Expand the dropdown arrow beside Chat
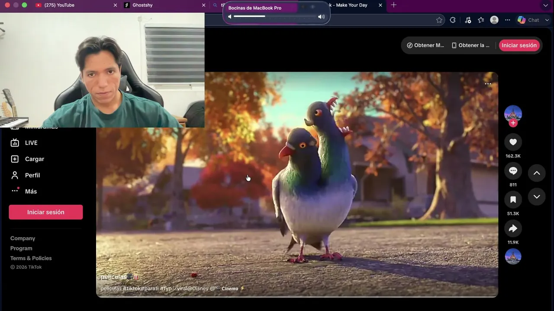Screen dimensions: 554x311 point(547,20)
